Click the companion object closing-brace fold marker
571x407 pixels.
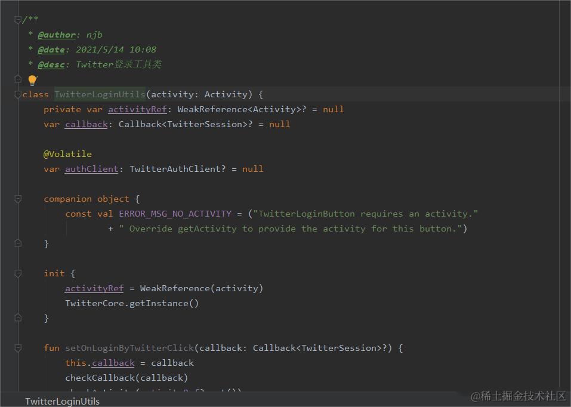(17, 243)
